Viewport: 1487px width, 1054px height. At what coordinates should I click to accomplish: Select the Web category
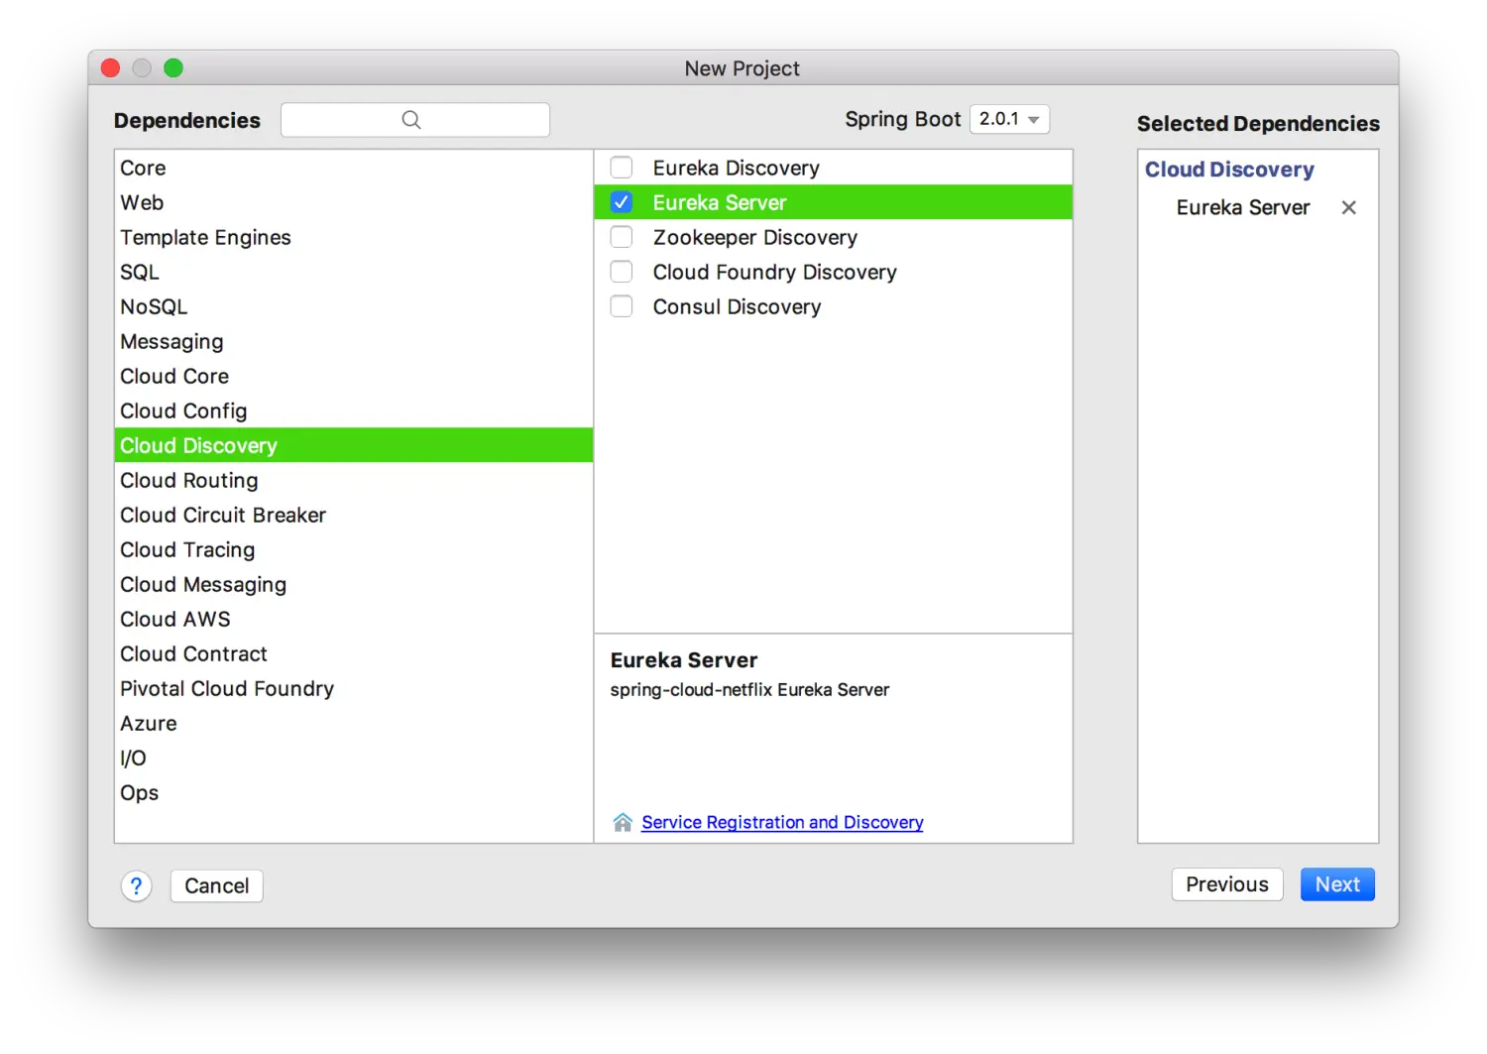click(354, 202)
